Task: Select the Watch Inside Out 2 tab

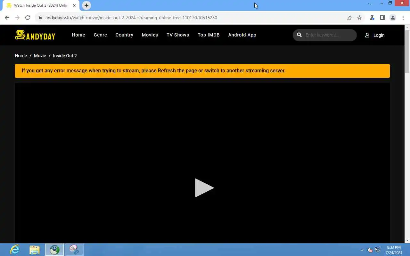Action: point(40,5)
